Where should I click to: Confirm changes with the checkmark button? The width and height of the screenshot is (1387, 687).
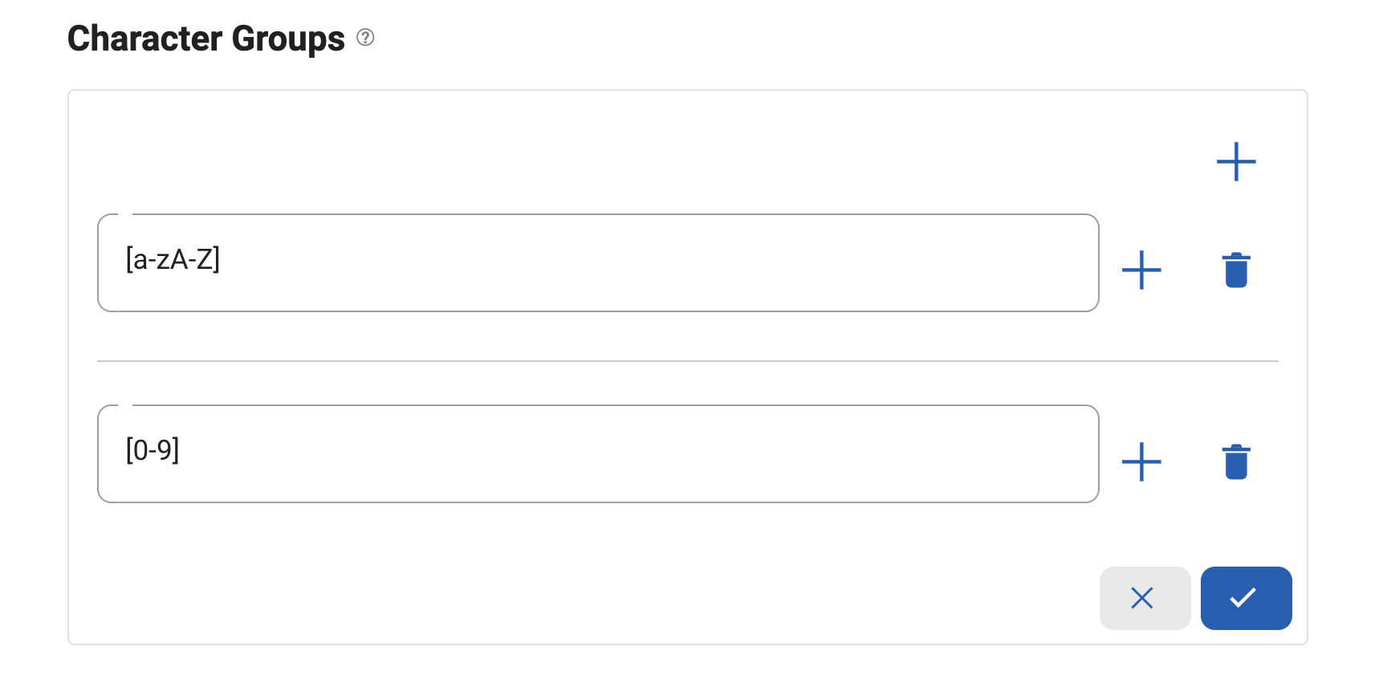click(x=1246, y=598)
